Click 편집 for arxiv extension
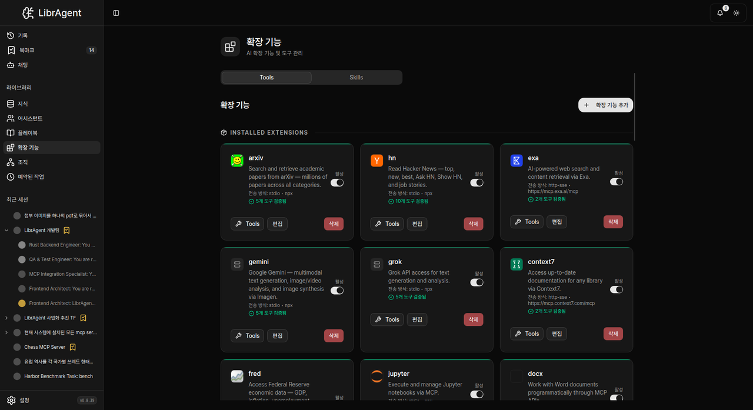Image resolution: width=753 pixels, height=410 pixels. pos(278,224)
